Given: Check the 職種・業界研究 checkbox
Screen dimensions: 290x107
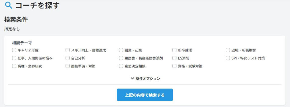Looking at the screenshot, I should tap(14, 66).
